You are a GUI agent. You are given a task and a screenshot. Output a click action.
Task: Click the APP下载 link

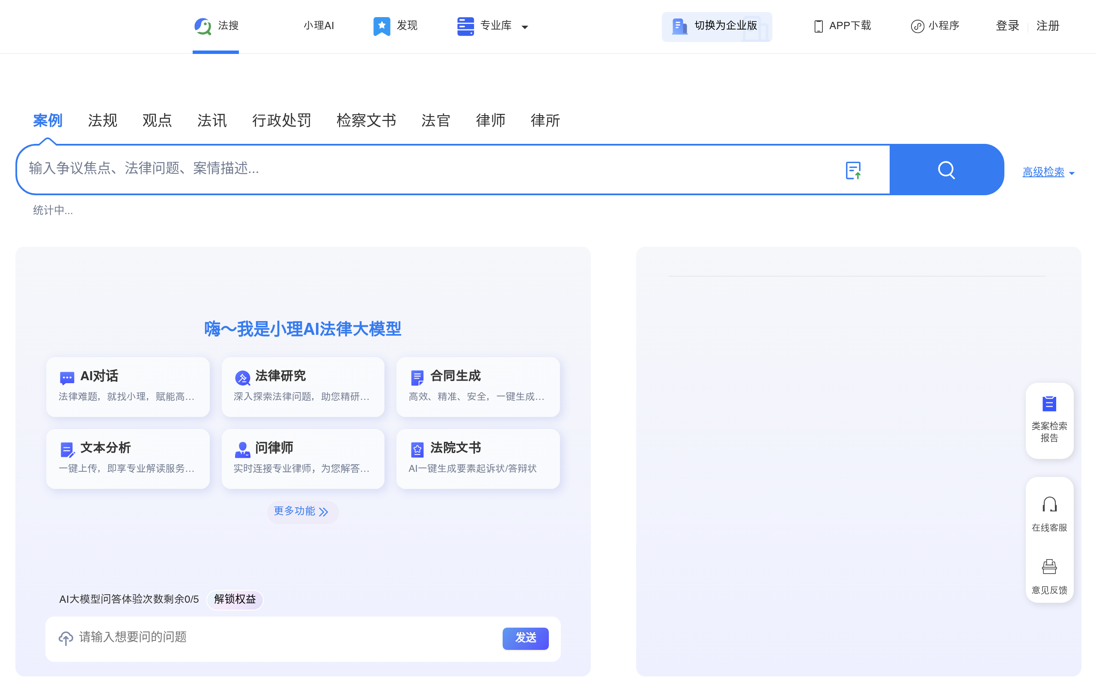tap(850, 26)
